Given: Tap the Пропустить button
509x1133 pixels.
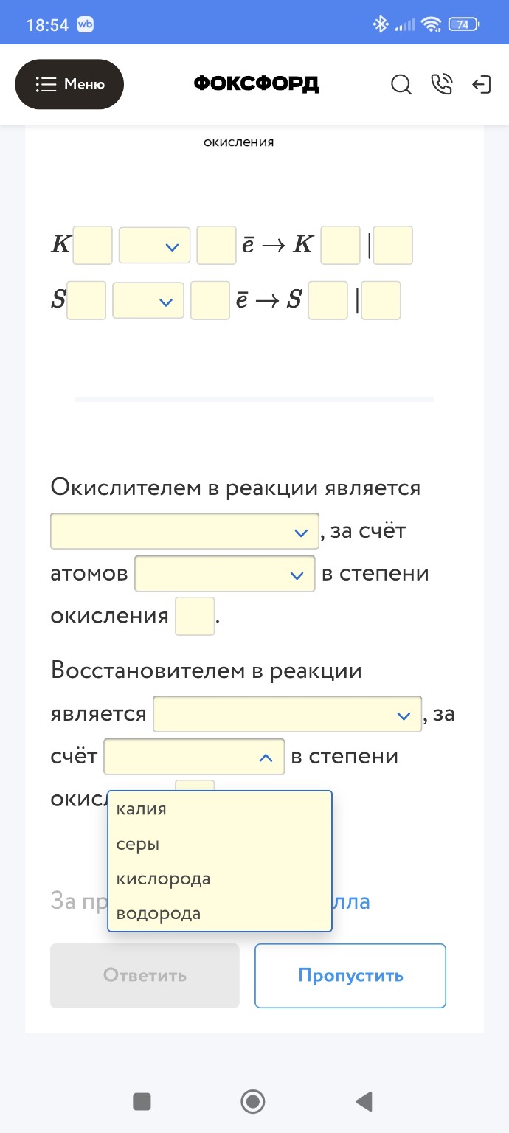Looking at the screenshot, I should click(x=350, y=975).
